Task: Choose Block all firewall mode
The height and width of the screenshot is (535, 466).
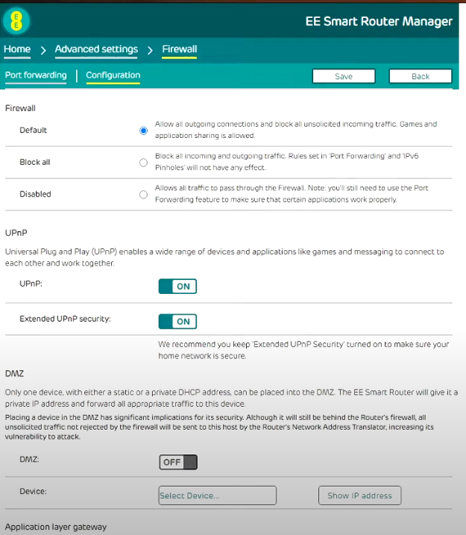Action: coord(143,162)
